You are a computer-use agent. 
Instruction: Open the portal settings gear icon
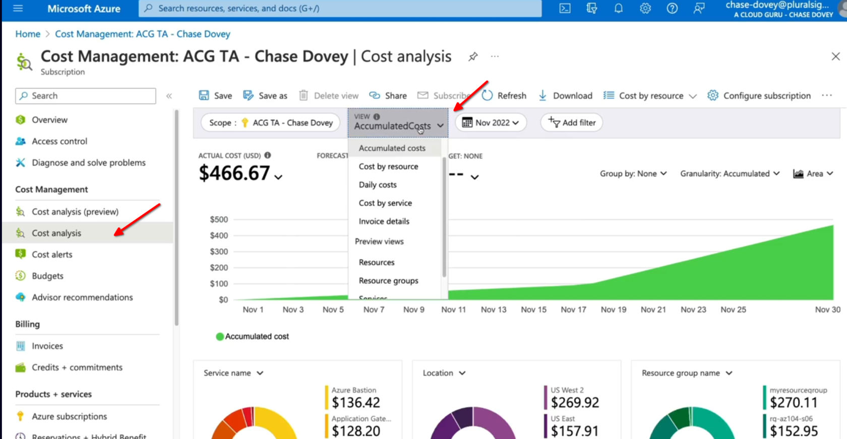645,9
